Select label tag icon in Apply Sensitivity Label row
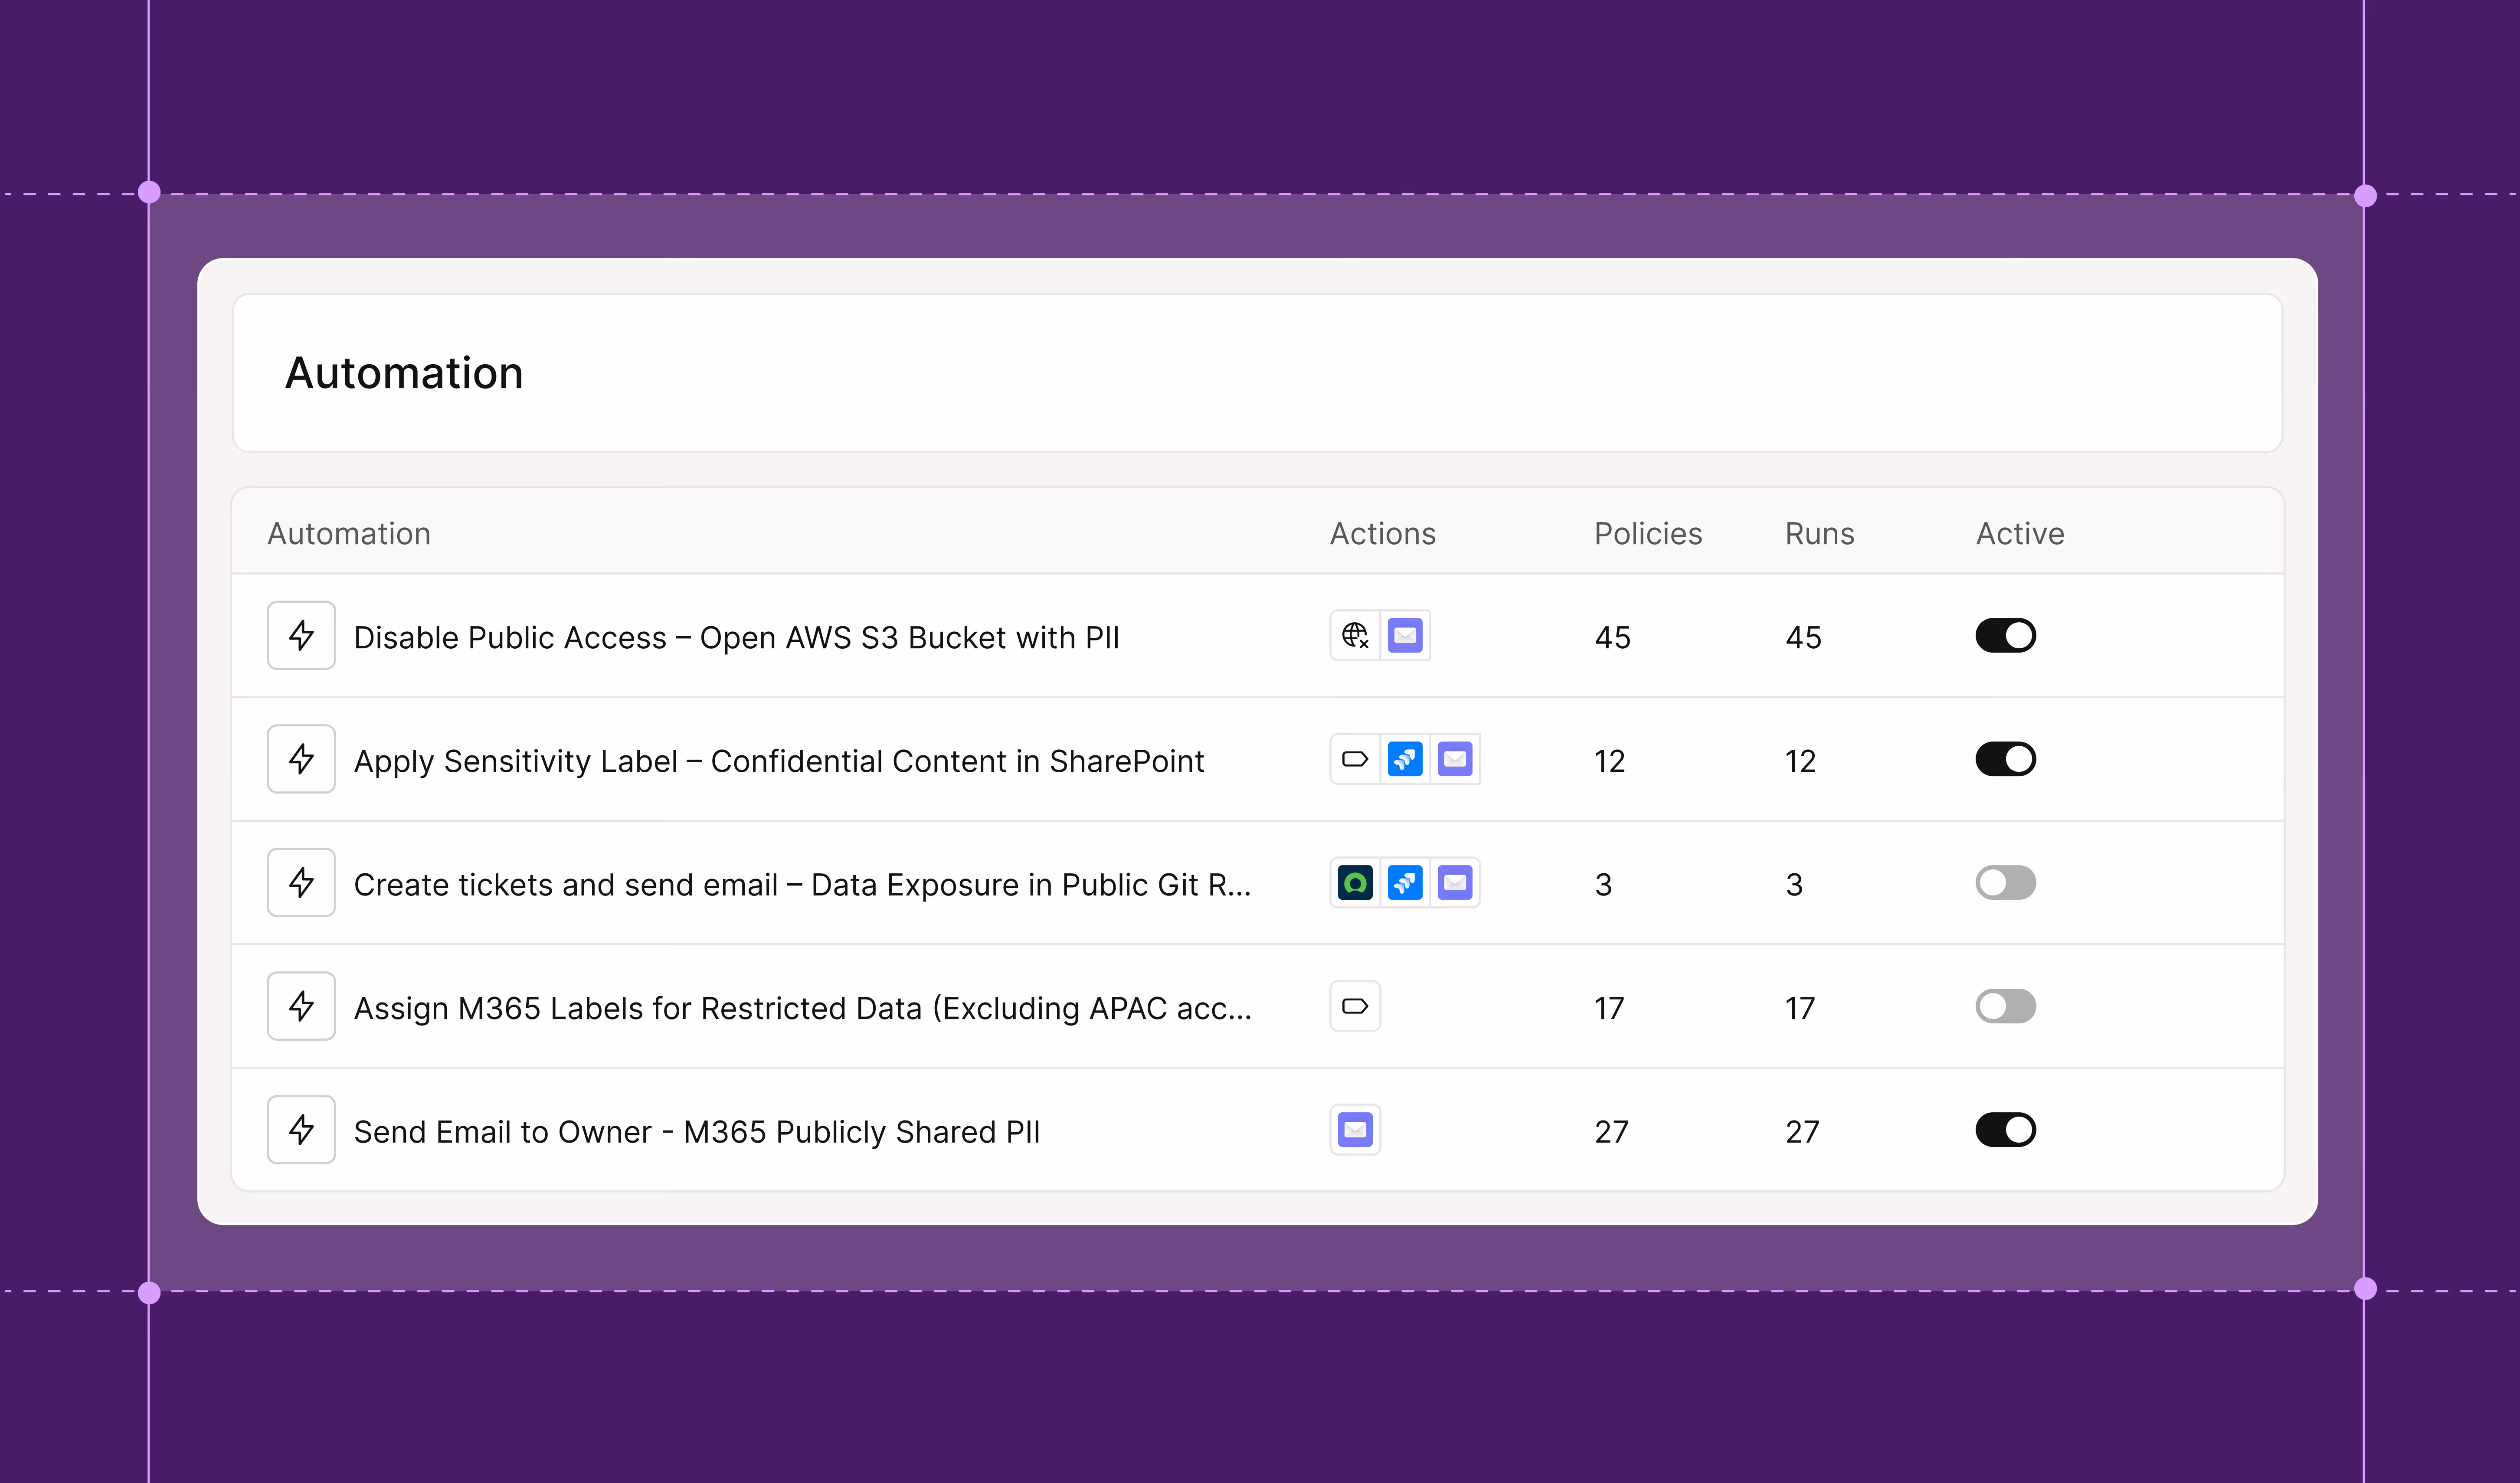The width and height of the screenshot is (2520, 1483). coord(1355,759)
